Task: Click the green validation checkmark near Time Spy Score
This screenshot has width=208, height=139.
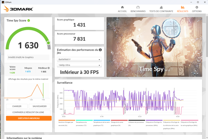Action: click(x=29, y=20)
